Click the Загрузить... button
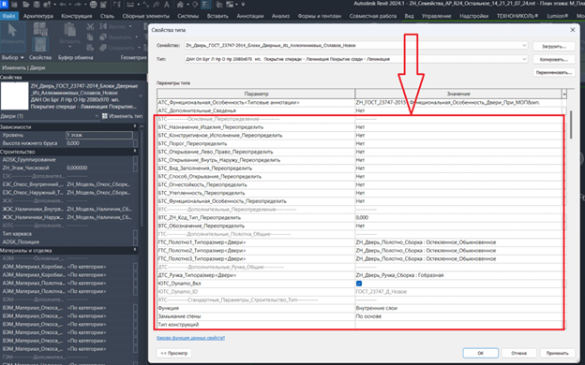585x365 pixels. 554,47
